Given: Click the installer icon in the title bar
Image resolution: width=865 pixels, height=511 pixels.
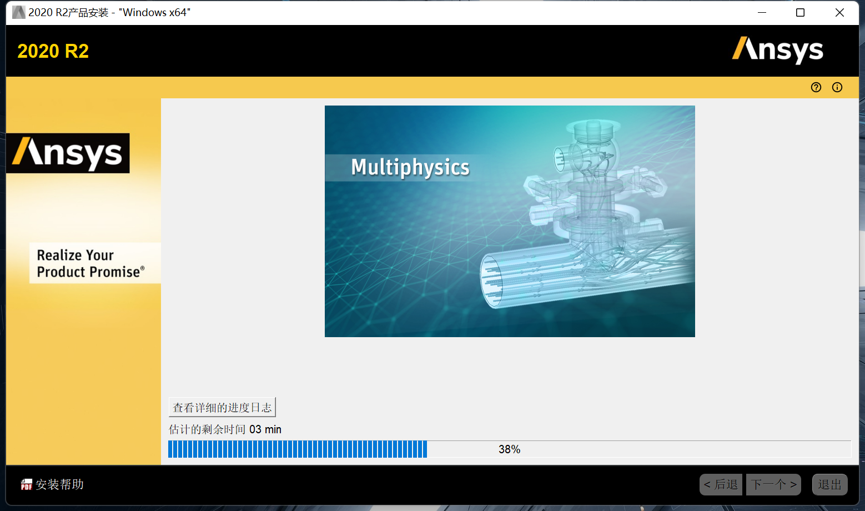Looking at the screenshot, I should [x=18, y=12].
